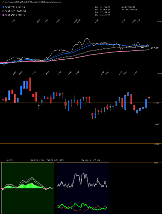The width and height of the screenshot is (162, 214).
Task: Click the 1092 price axis label
Action: (156, 125)
